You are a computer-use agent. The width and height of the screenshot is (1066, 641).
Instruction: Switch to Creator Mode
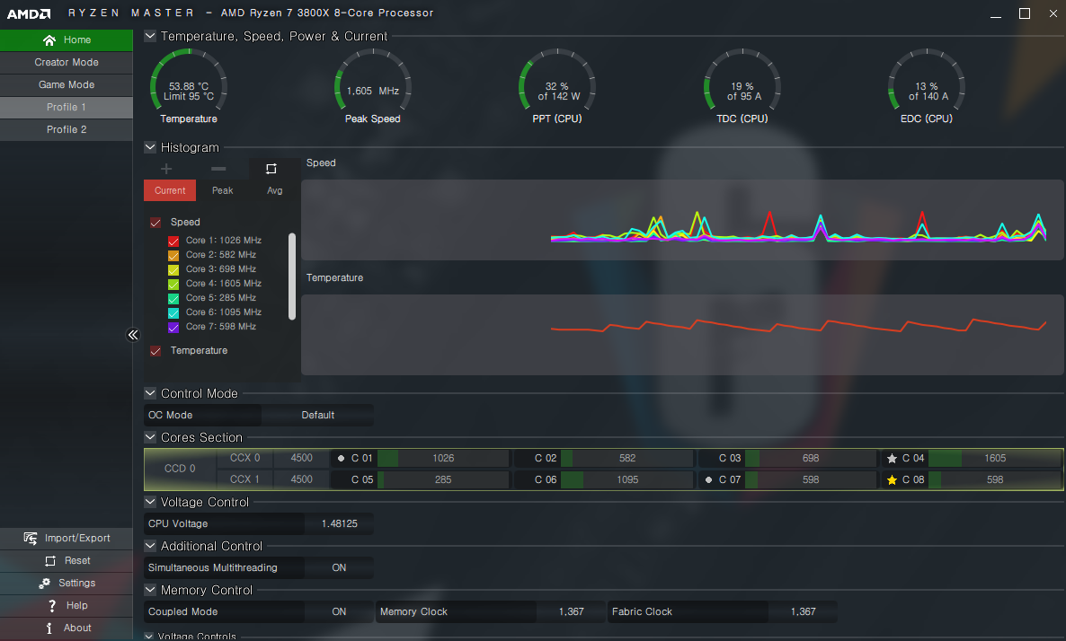(x=67, y=63)
